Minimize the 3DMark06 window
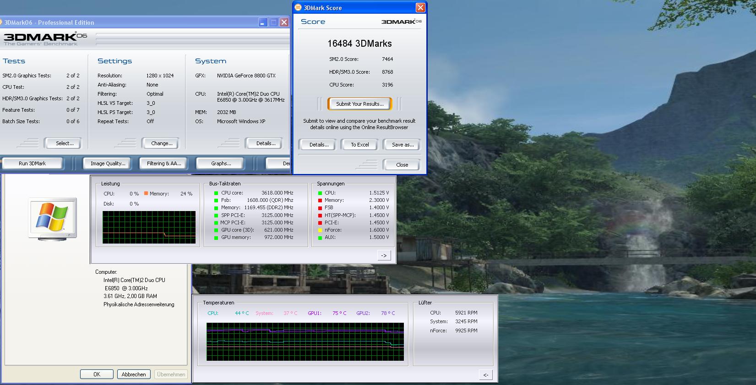The height and width of the screenshot is (385, 756). tap(263, 22)
